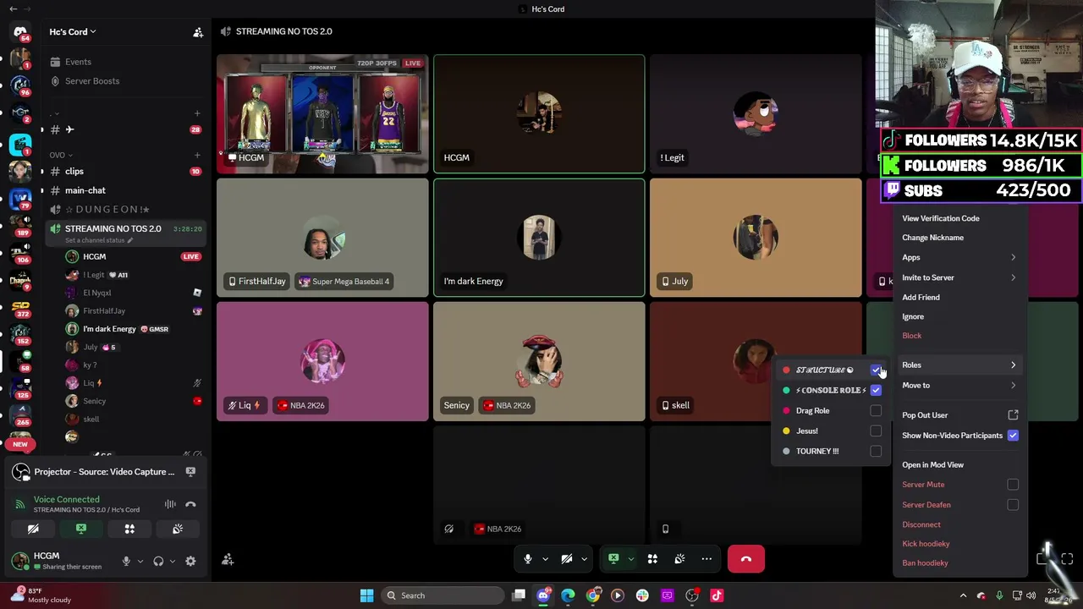This screenshot has height=609, width=1083.
Task: Turn on camera in the call control bar
Action: (x=567, y=559)
